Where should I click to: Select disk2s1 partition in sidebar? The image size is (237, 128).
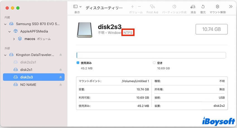tap(26, 70)
